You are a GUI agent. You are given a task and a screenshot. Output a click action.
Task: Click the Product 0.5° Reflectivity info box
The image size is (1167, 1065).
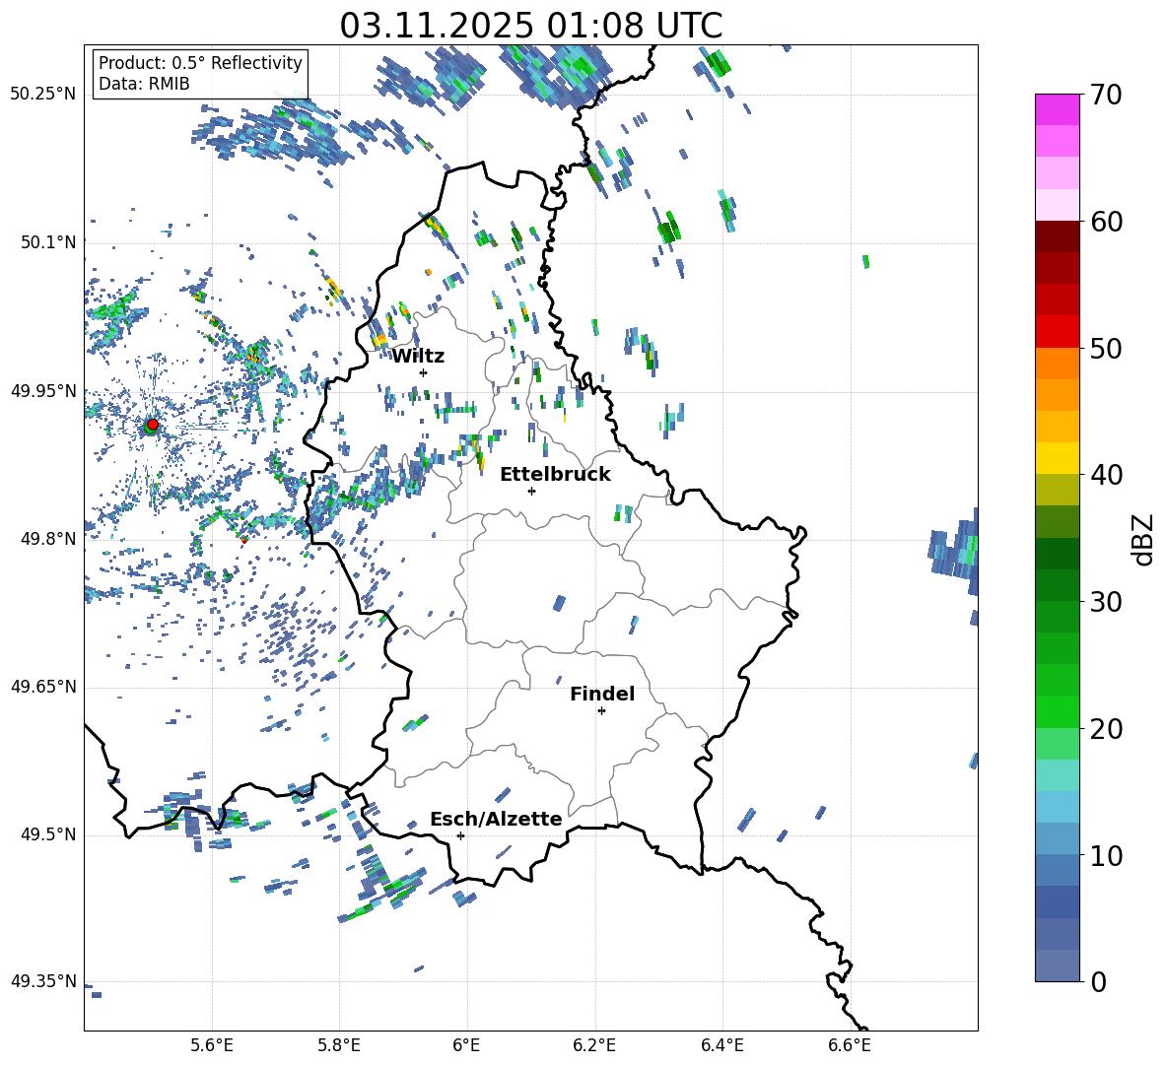click(x=200, y=74)
